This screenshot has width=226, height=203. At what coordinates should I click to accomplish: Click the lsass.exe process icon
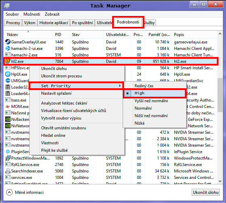[7, 100]
